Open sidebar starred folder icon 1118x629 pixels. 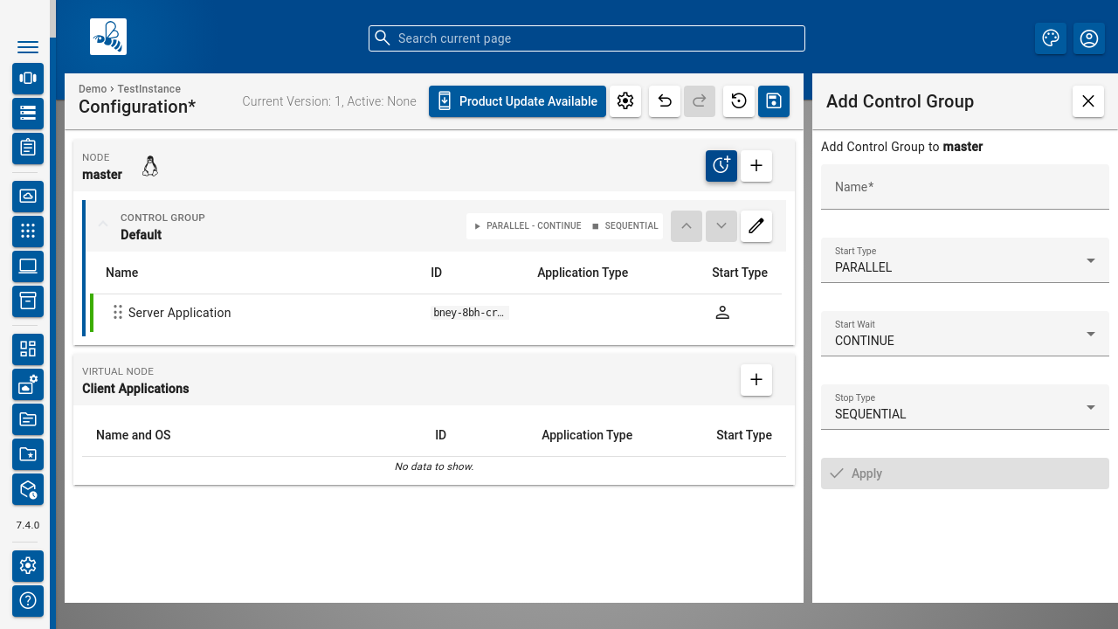point(28,454)
